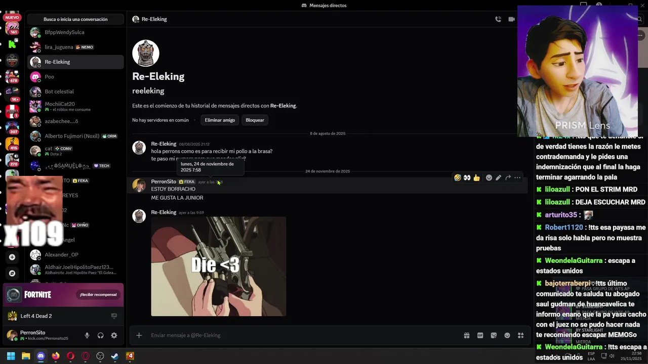The image size is (648, 364).
Task: Open the apps launcher icon in message bar
Action: point(521,335)
